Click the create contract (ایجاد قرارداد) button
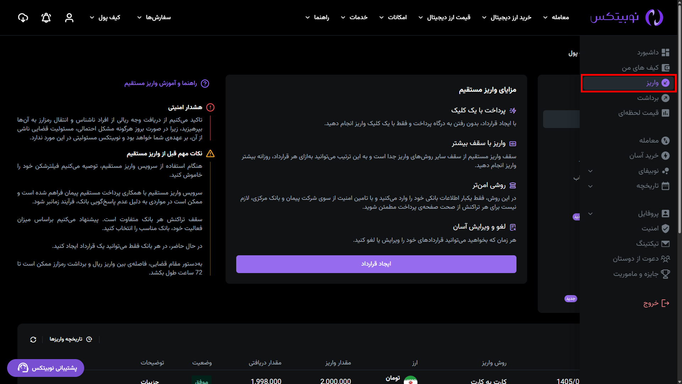The height and width of the screenshot is (384, 682). coord(376,264)
